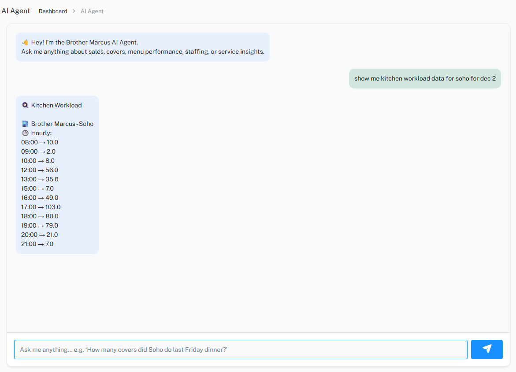516x372 pixels.
Task: Click the building icon beside Brother Marcus-Soho
Action: point(25,124)
